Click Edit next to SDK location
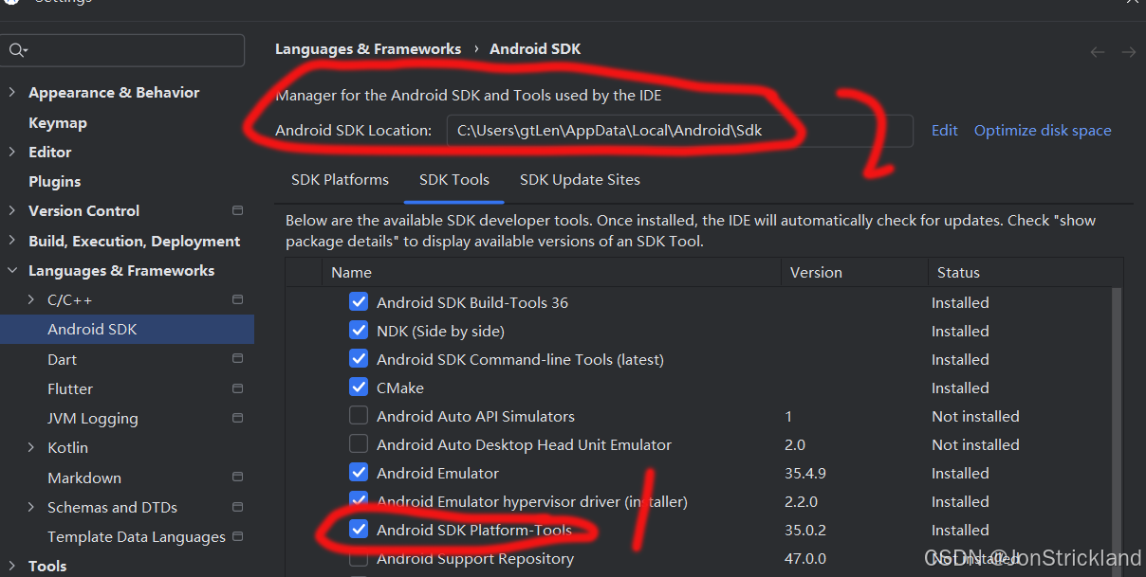The image size is (1146, 577). coord(944,130)
